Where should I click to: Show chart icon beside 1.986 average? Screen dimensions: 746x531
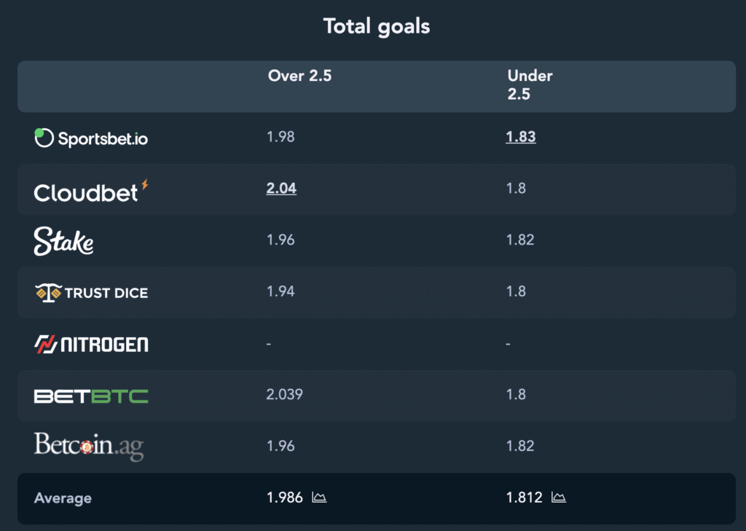[x=319, y=497]
